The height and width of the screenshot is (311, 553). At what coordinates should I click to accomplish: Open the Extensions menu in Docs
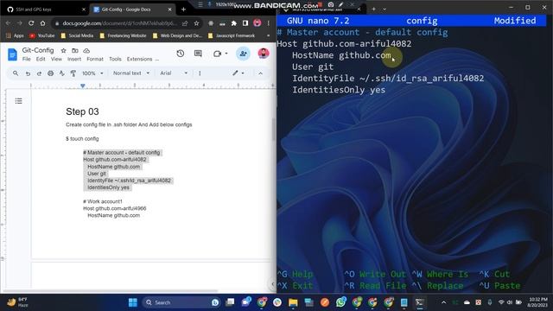[x=139, y=59]
